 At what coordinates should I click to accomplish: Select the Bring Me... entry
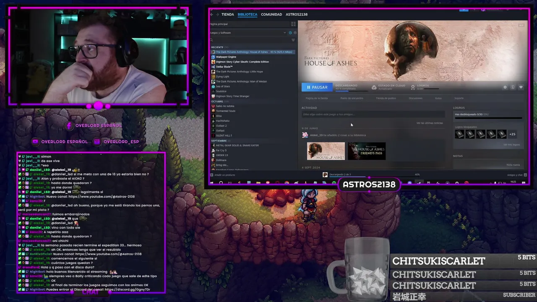222,165
